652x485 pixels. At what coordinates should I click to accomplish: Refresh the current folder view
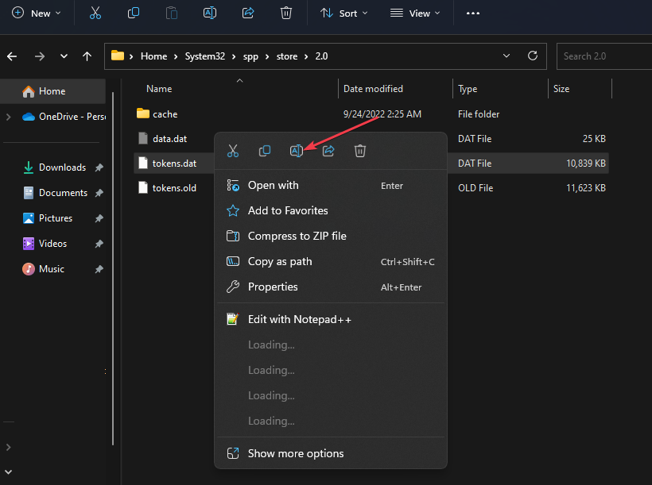[x=534, y=56]
